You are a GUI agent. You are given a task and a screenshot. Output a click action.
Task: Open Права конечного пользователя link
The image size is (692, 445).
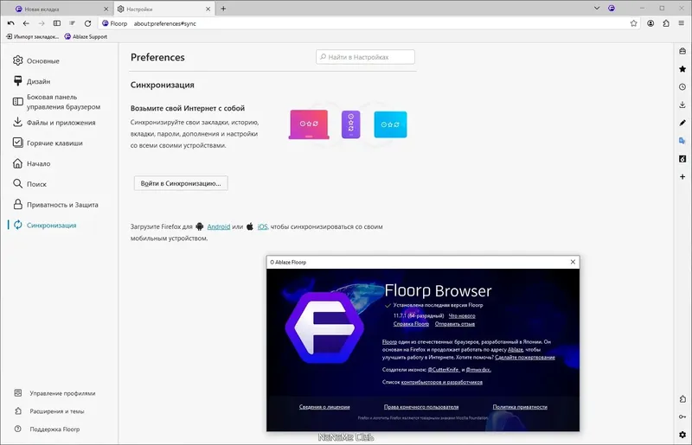coord(421,407)
